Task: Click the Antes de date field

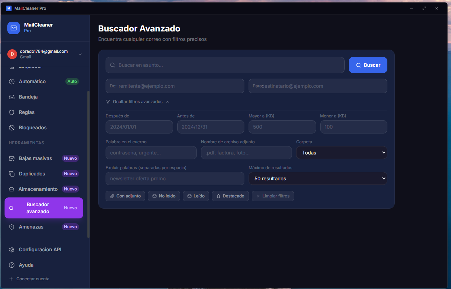Action: click(x=211, y=127)
